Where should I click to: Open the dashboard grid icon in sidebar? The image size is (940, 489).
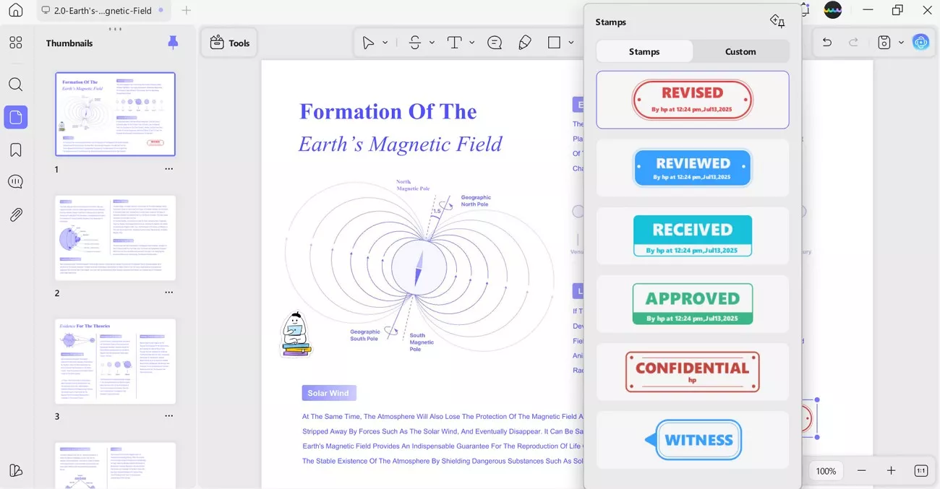(x=16, y=43)
